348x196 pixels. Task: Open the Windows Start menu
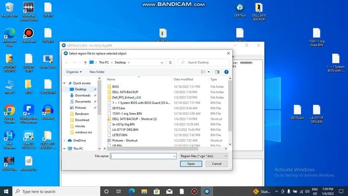6,191
